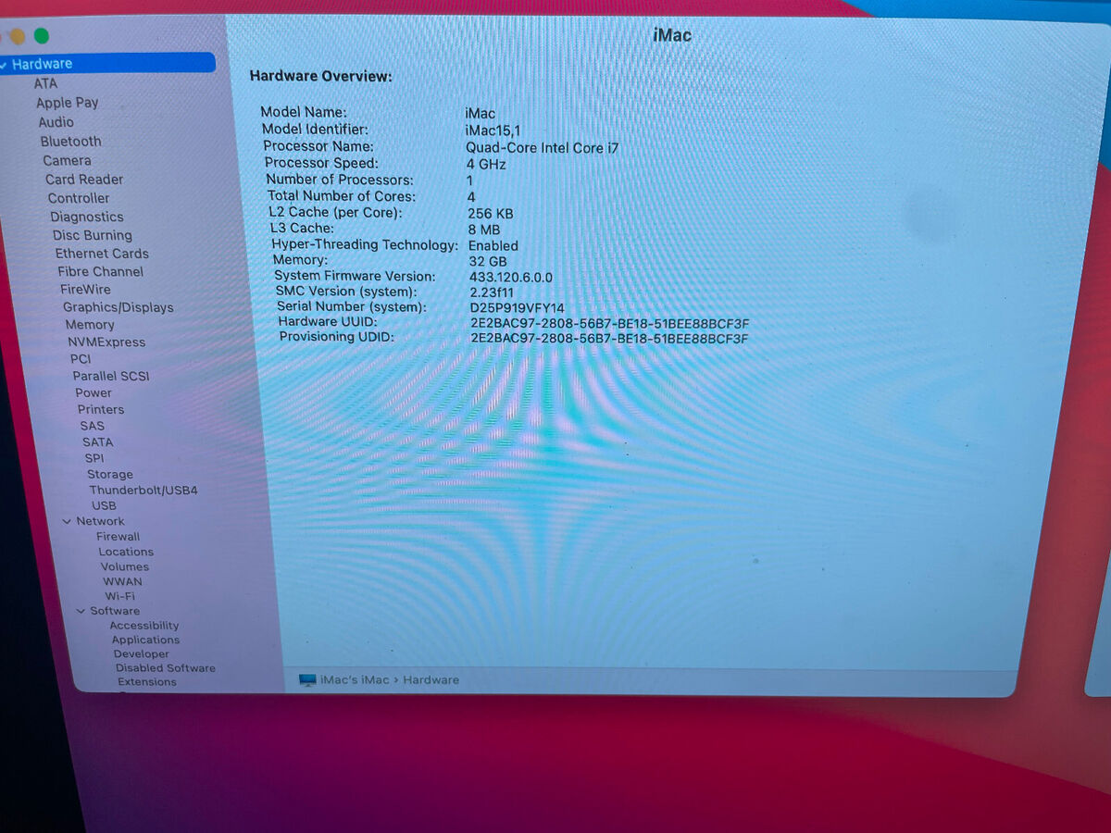Open Developer under Software
Viewport: 1111px width, 833px height.
pyautogui.click(x=142, y=653)
